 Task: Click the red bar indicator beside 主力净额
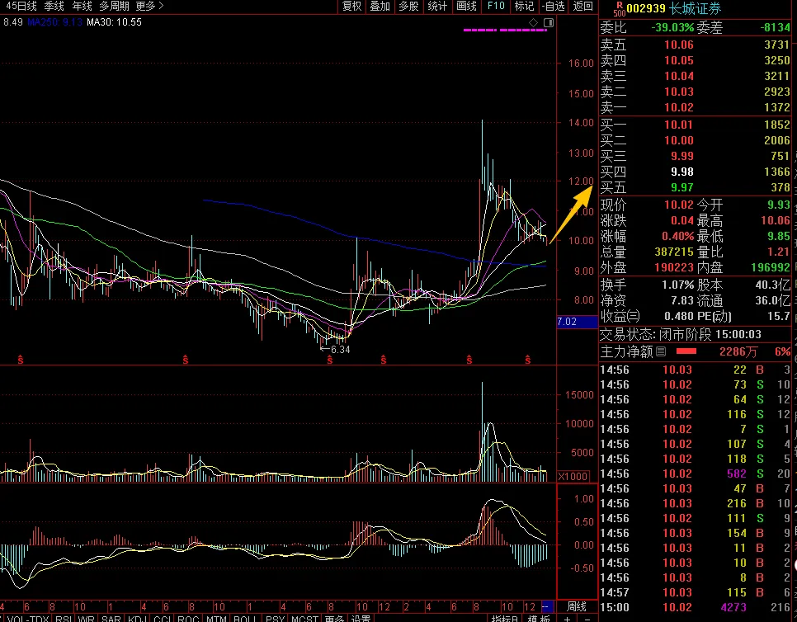pos(686,351)
